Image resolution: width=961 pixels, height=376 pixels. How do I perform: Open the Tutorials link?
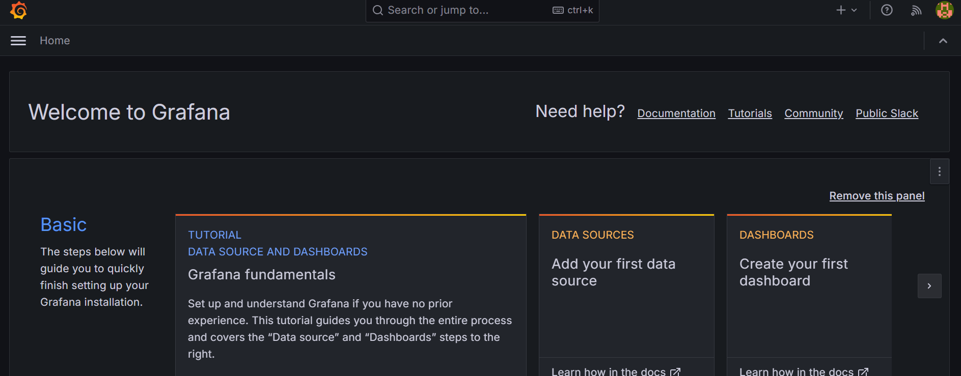[750, 113]
